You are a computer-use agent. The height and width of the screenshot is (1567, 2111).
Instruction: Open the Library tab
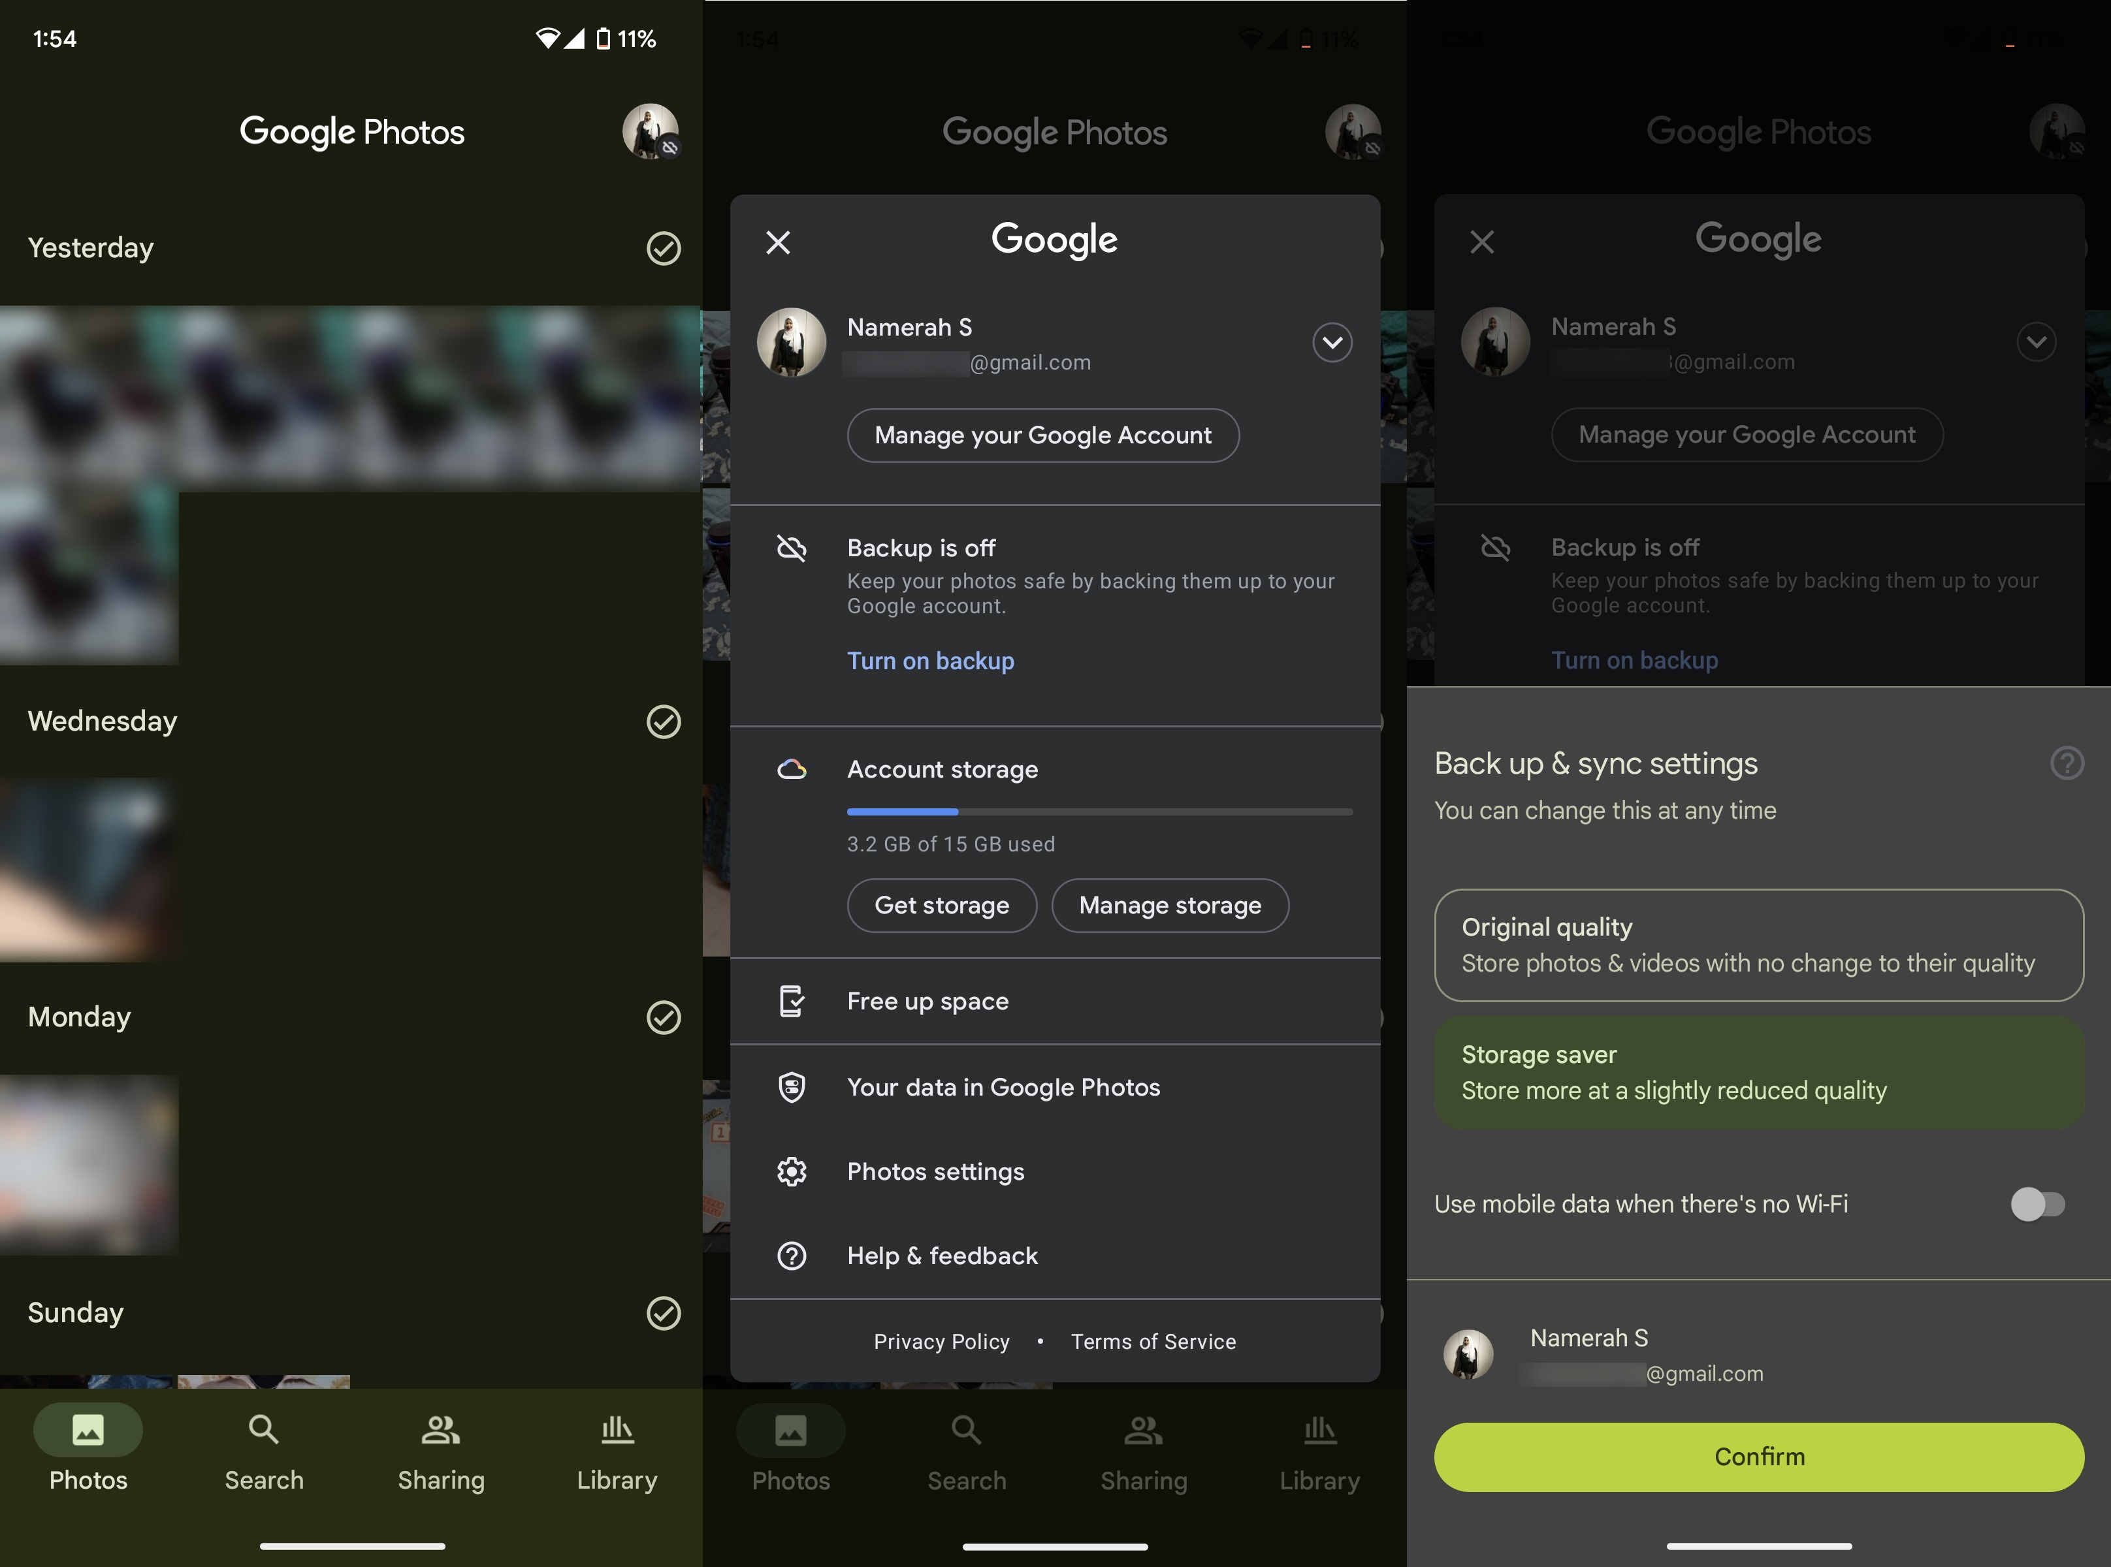(x=616, y=1448)
